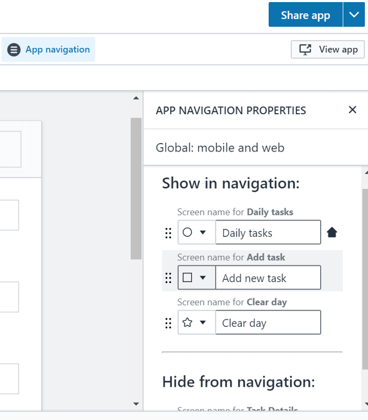
Task: Click the Hide from navigation heading
Action: 239,382
